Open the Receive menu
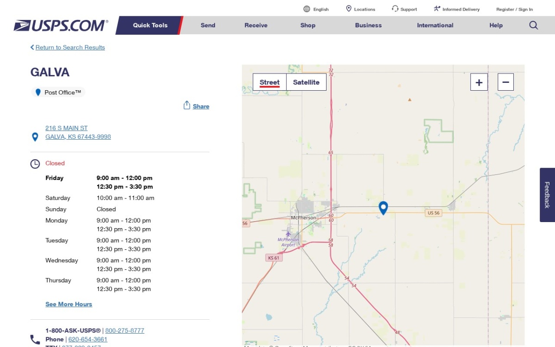 [x=256, y=25]
